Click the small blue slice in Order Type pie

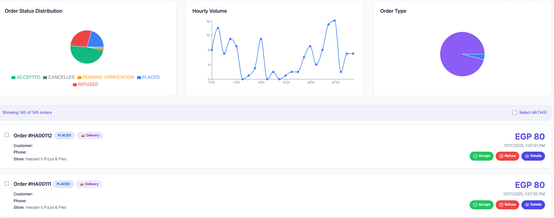point(479,56)
